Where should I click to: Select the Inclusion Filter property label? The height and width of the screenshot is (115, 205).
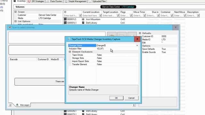click(75, 49)
